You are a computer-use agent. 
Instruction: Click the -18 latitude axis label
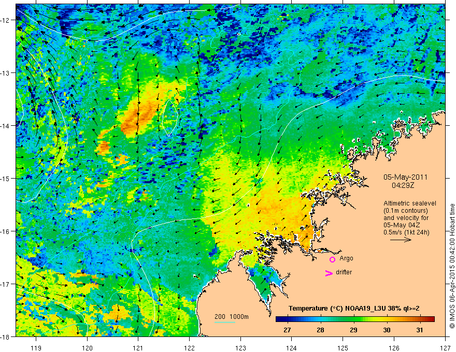(x=6, y=337)
